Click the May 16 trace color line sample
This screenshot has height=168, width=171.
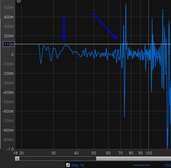click(x=142, y=165)
